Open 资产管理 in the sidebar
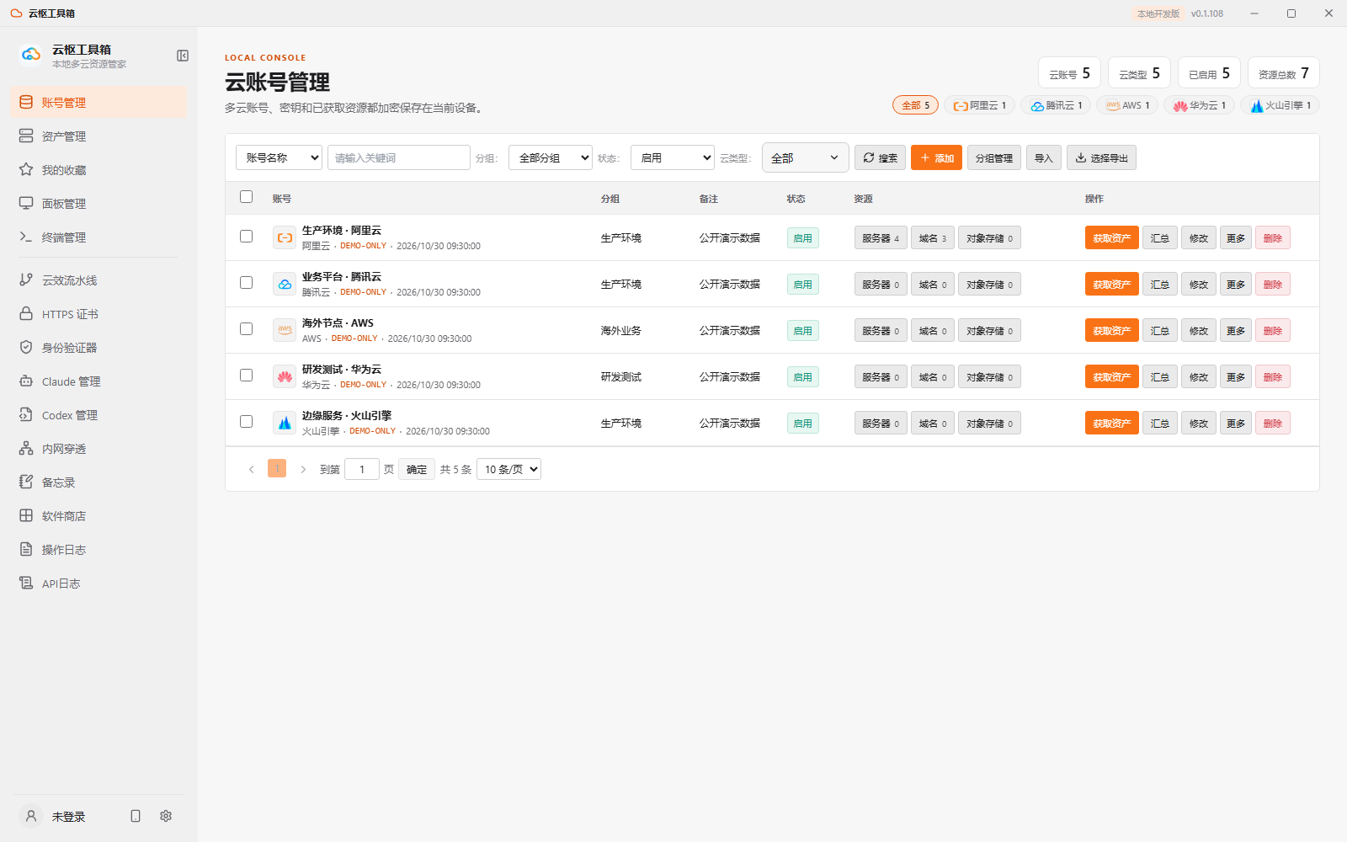 pyautogui.click(x=98, y=136)
